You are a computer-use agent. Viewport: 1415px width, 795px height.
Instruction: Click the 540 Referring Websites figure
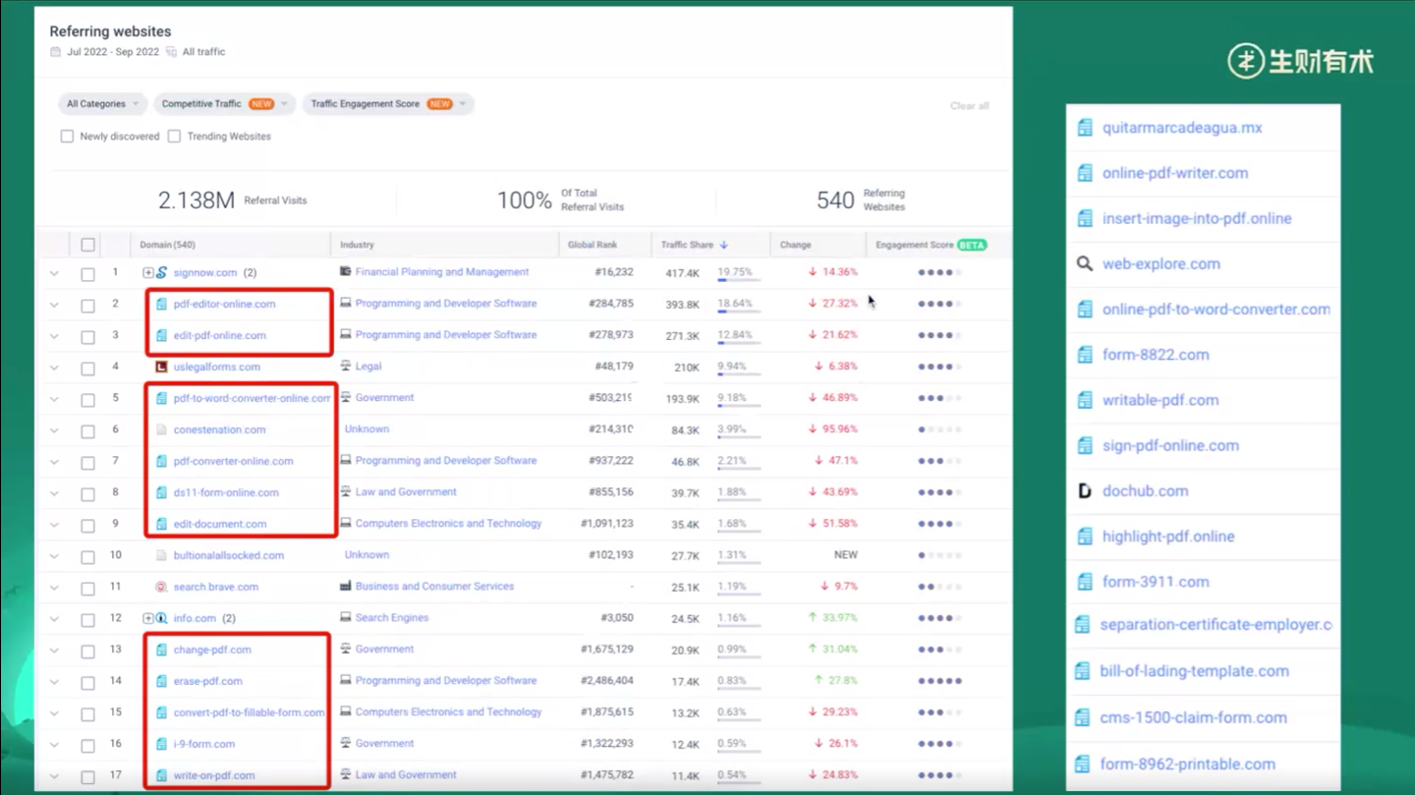coord(861,200)
